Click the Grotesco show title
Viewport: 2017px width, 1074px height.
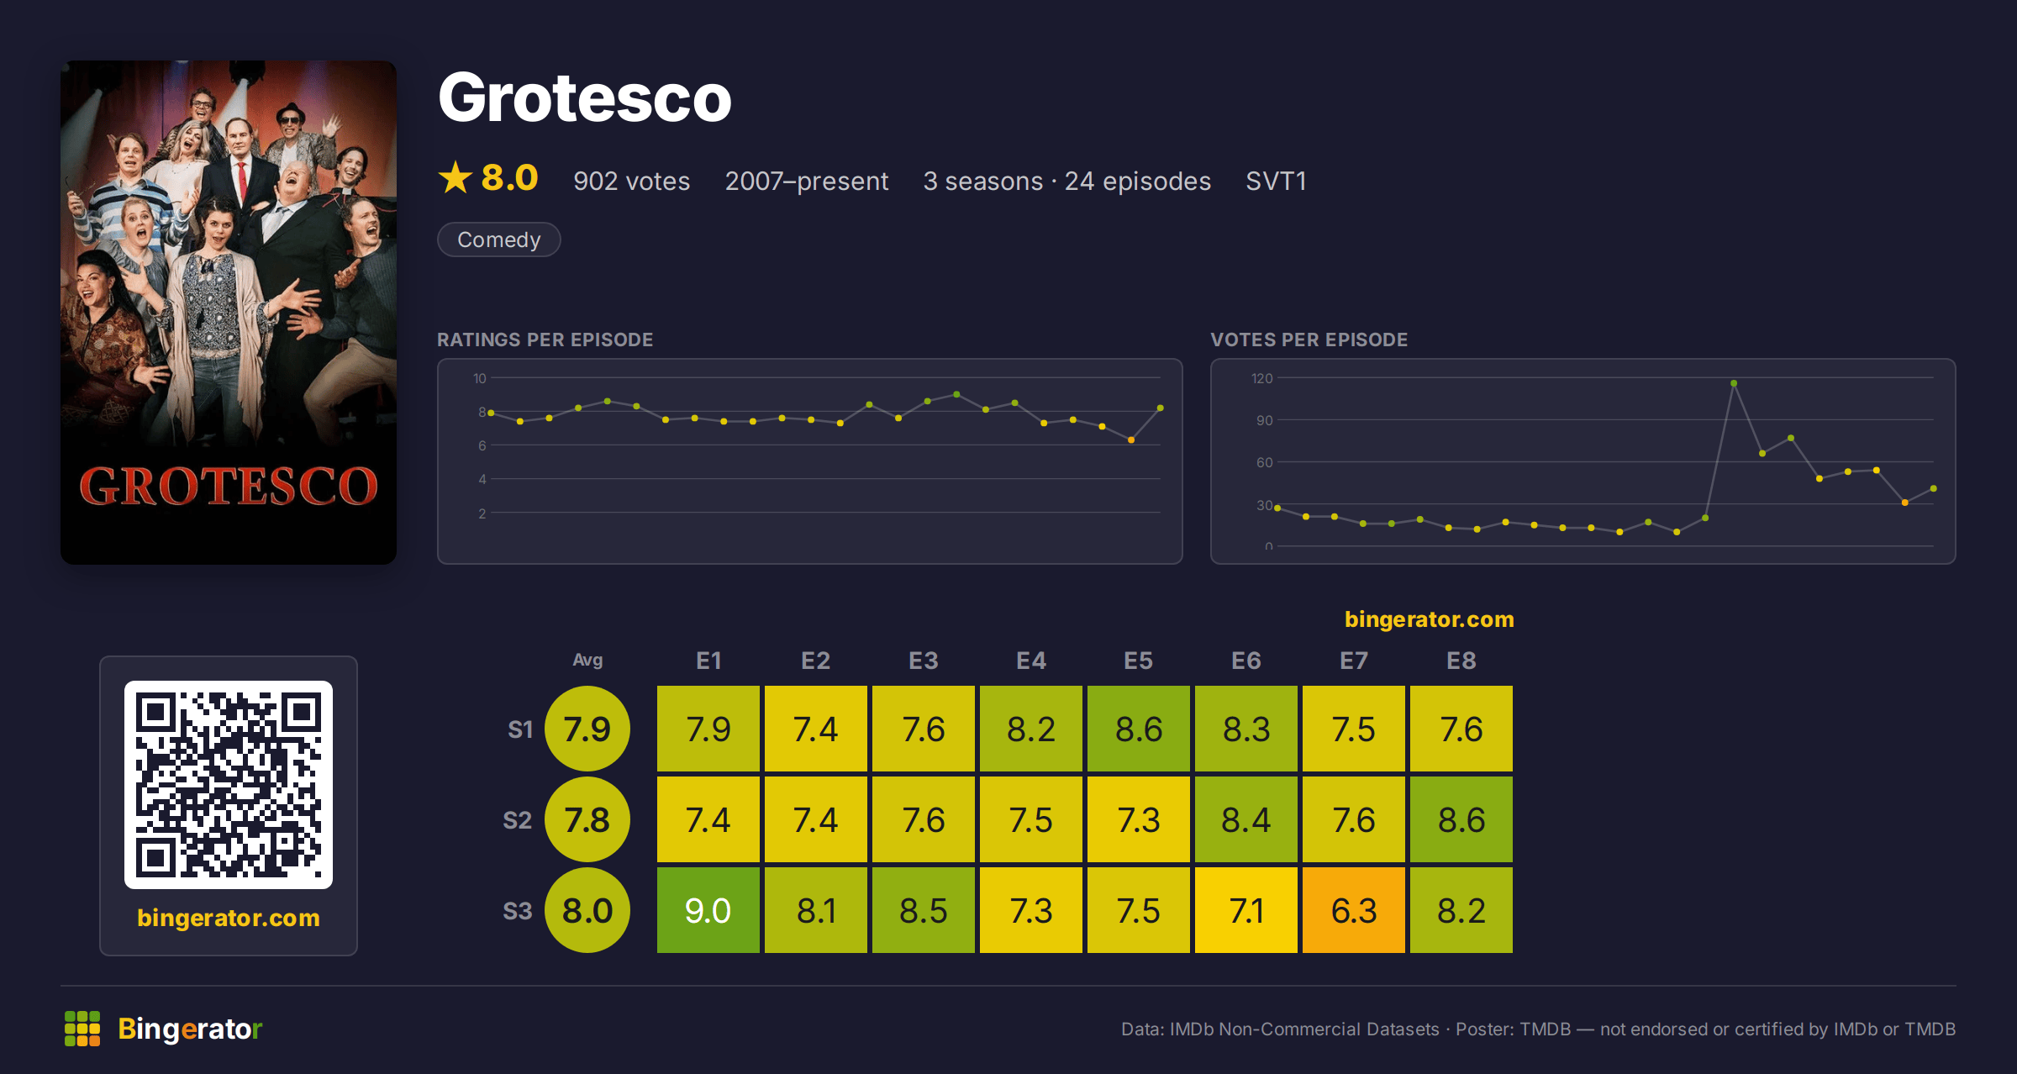coord(585,97)
